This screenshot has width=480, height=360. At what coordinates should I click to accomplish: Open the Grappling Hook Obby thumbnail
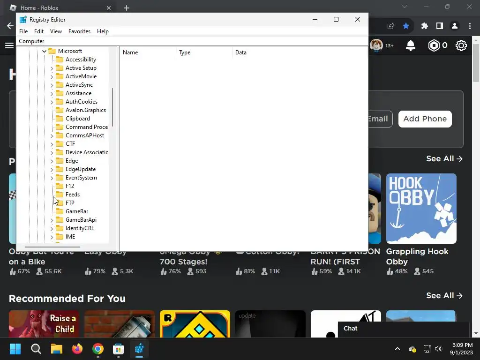[x=421, y=209]
